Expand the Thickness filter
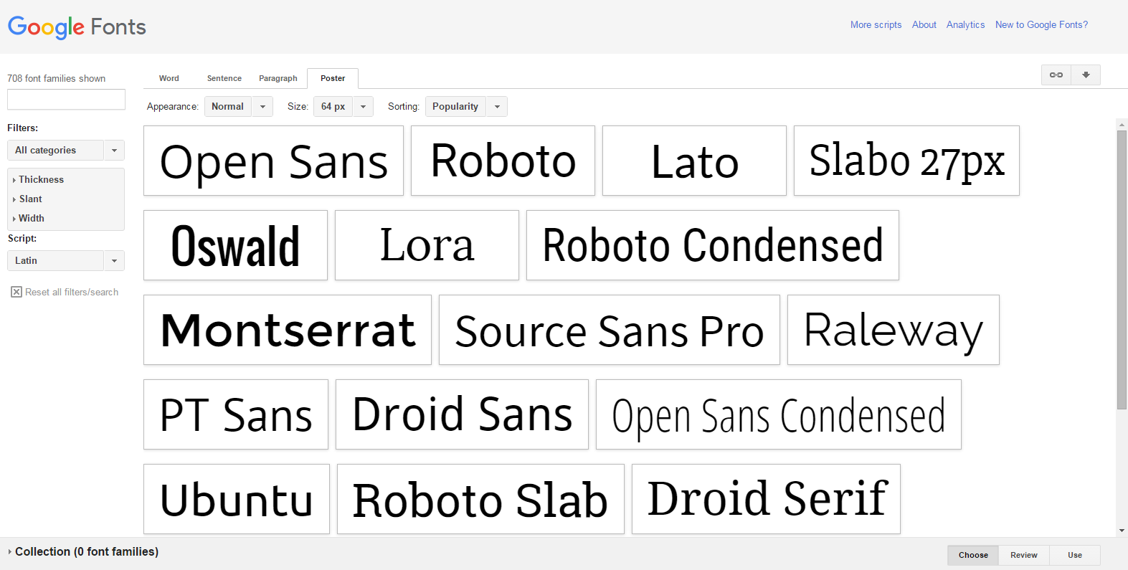Image resolution: width=1128 pixels, height=570 pixels. (x=41, y=180)
